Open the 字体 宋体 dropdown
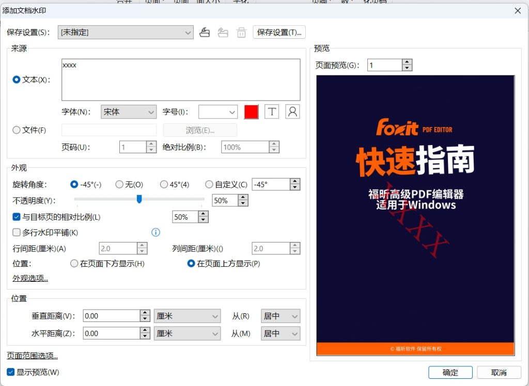Viewport: 529px width, 386px height. [129, 112]
